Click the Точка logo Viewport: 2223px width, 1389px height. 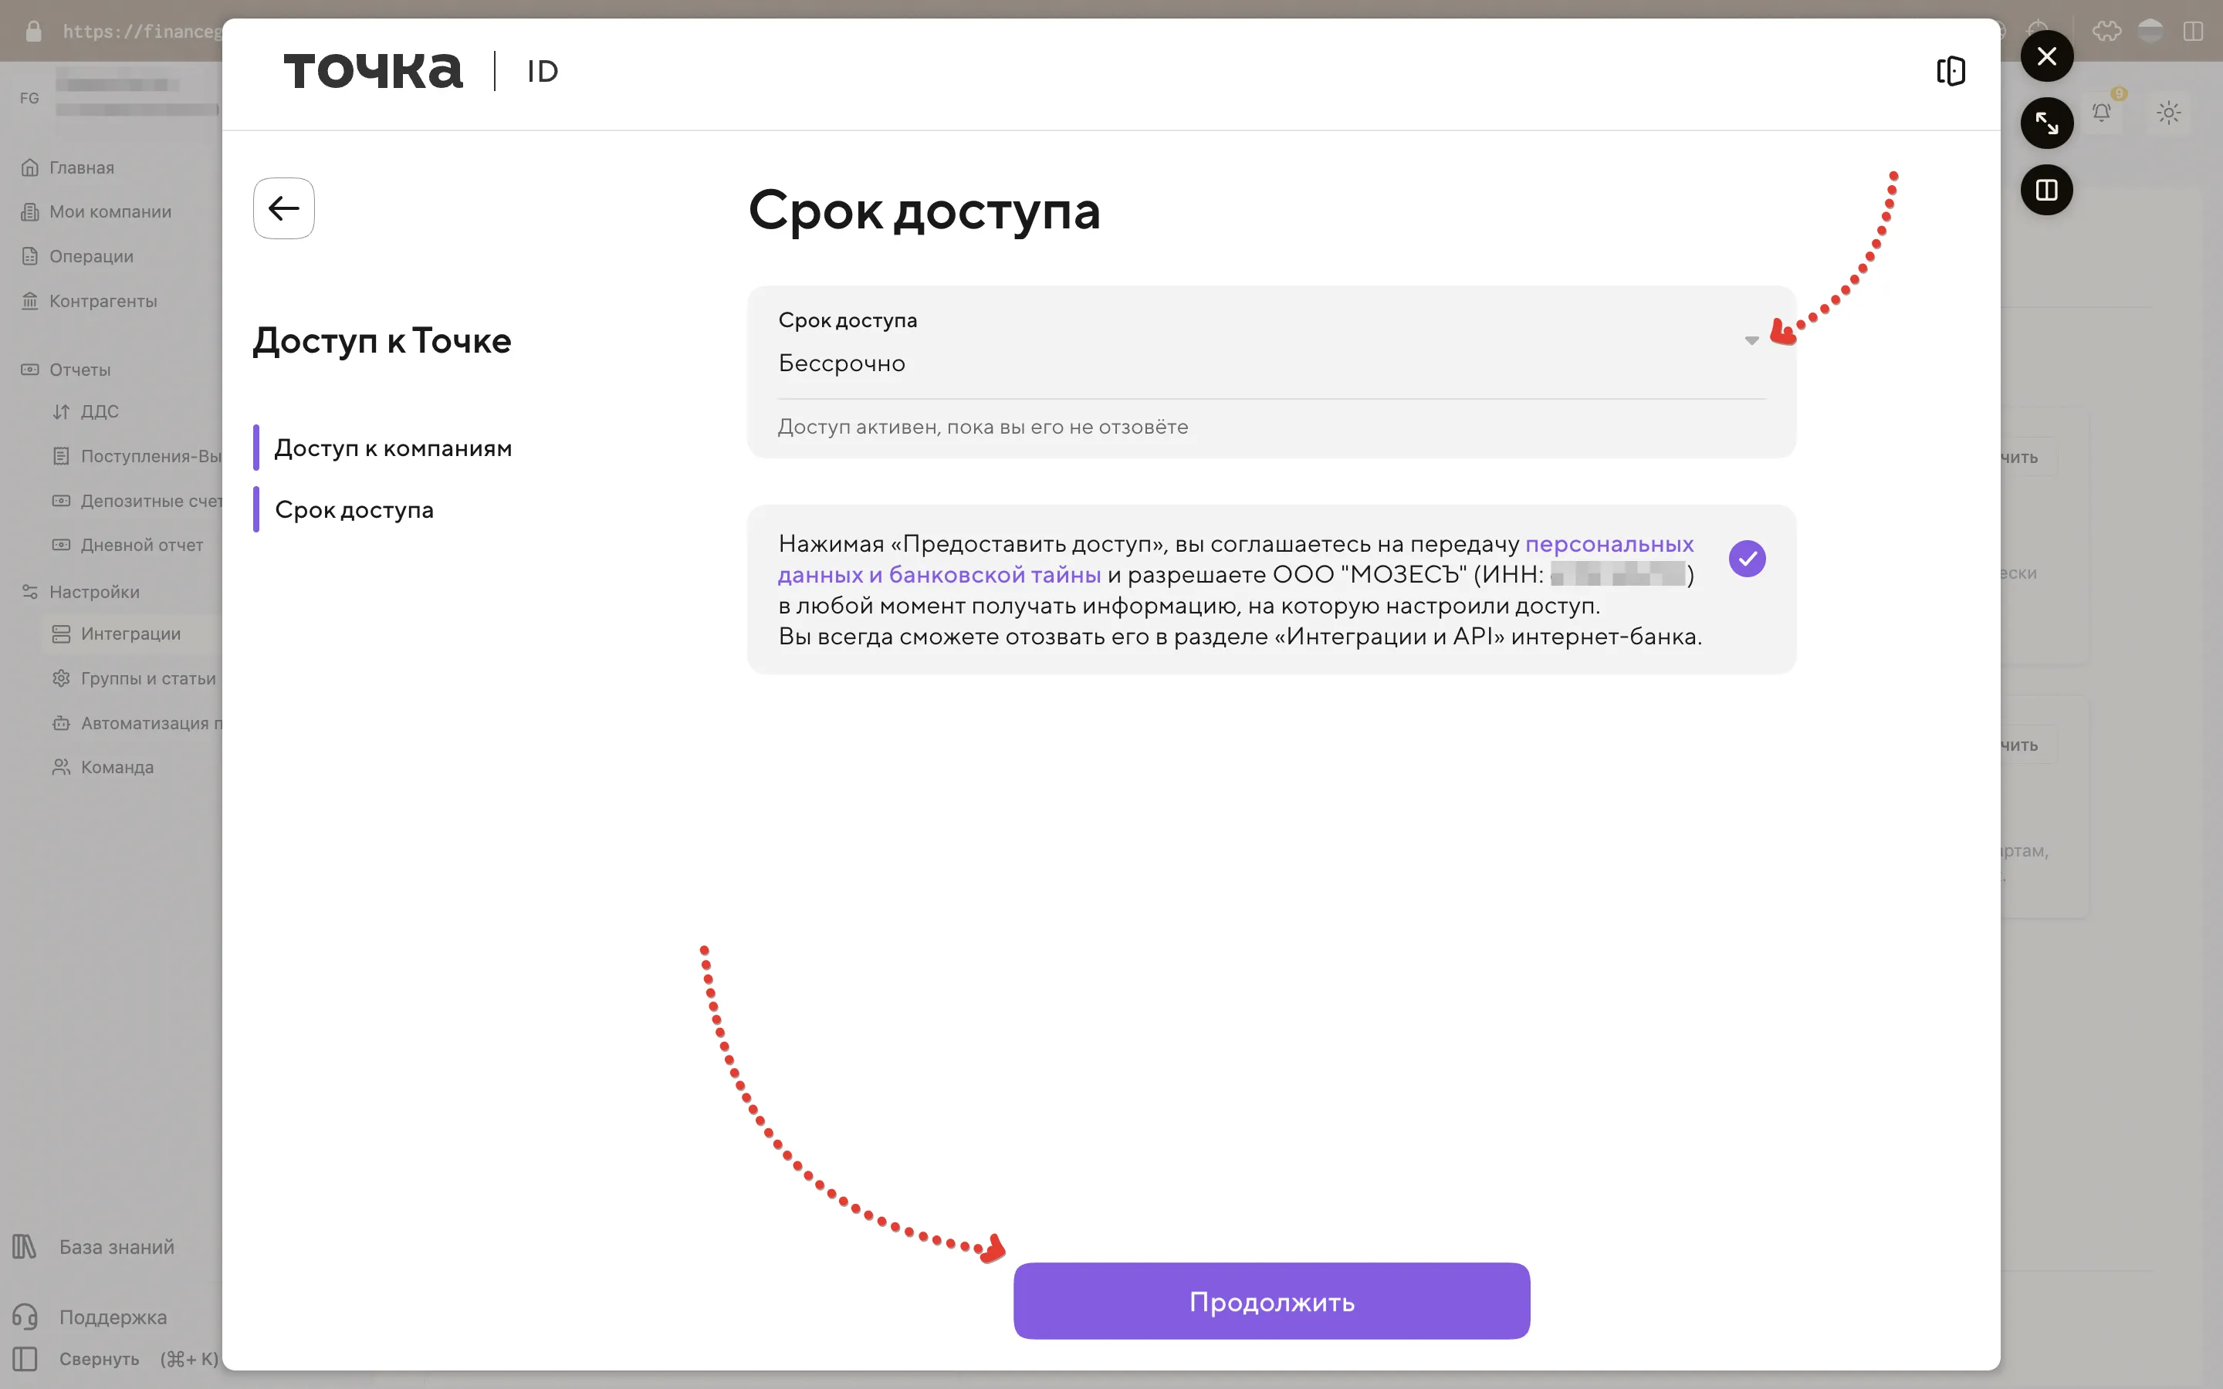tap(373, 71)
